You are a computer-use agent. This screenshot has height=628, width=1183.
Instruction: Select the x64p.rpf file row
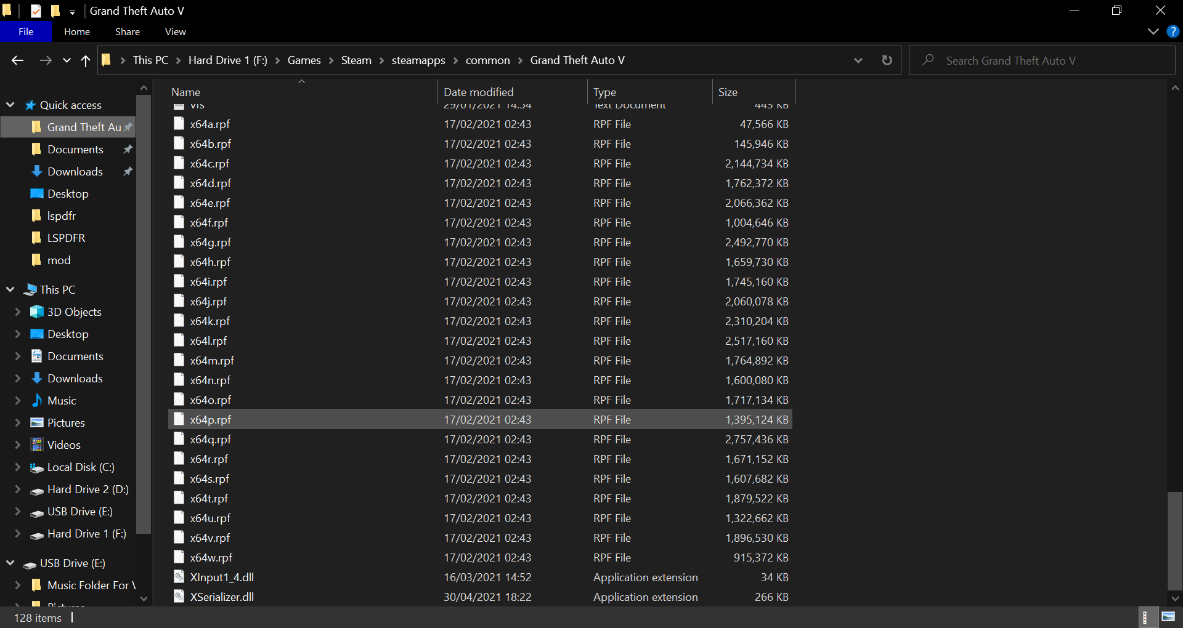[x=480, y=419]
